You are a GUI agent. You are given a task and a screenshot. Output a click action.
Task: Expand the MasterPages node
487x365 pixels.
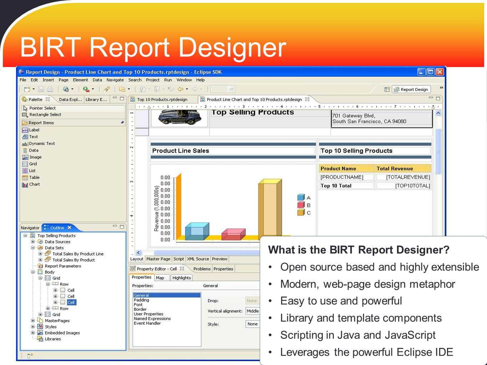pyautogui.click(x=33, y=321)
